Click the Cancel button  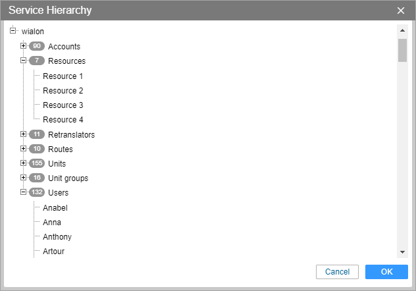pyautogui.click(x=337, y=272)
